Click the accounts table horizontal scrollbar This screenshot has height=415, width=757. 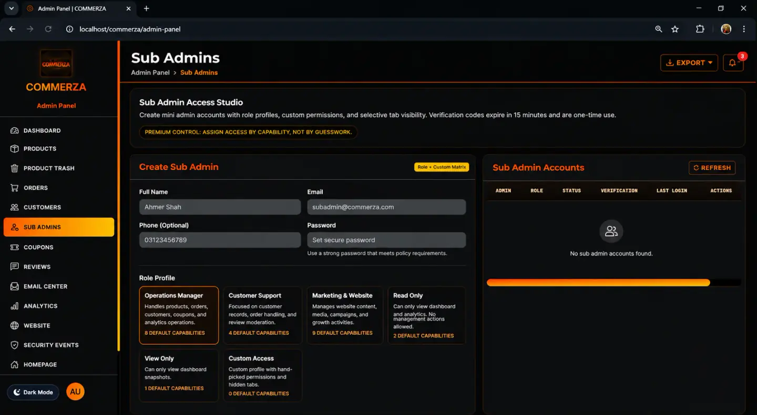pyautogui.click(x=598, y=283)
